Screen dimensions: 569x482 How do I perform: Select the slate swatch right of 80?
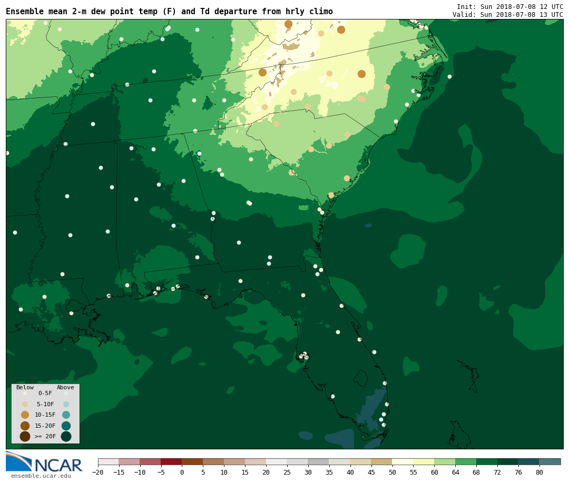click(550, 462)
